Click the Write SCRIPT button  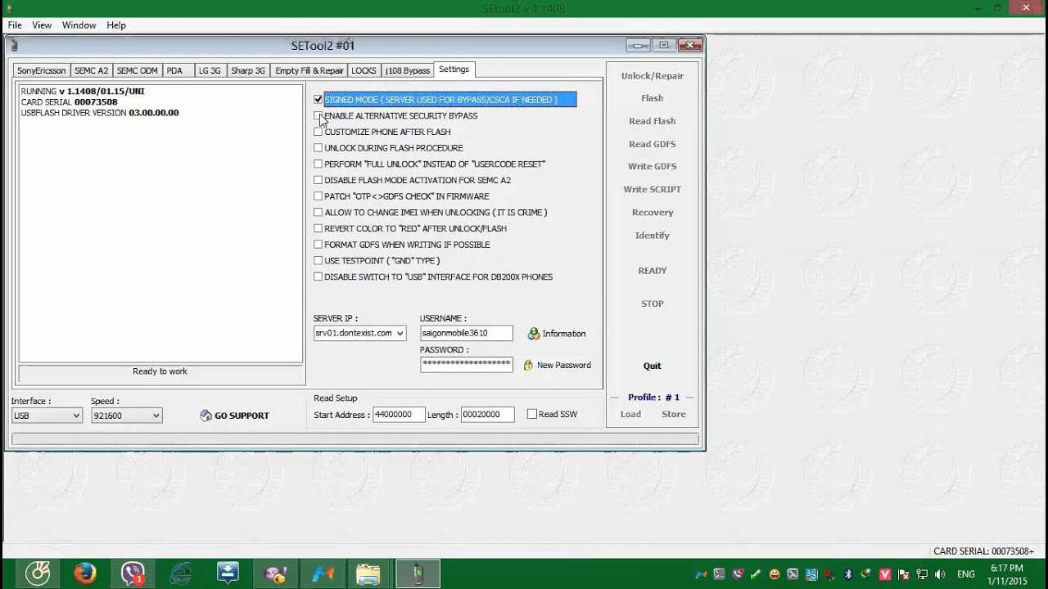coord(653,190)
